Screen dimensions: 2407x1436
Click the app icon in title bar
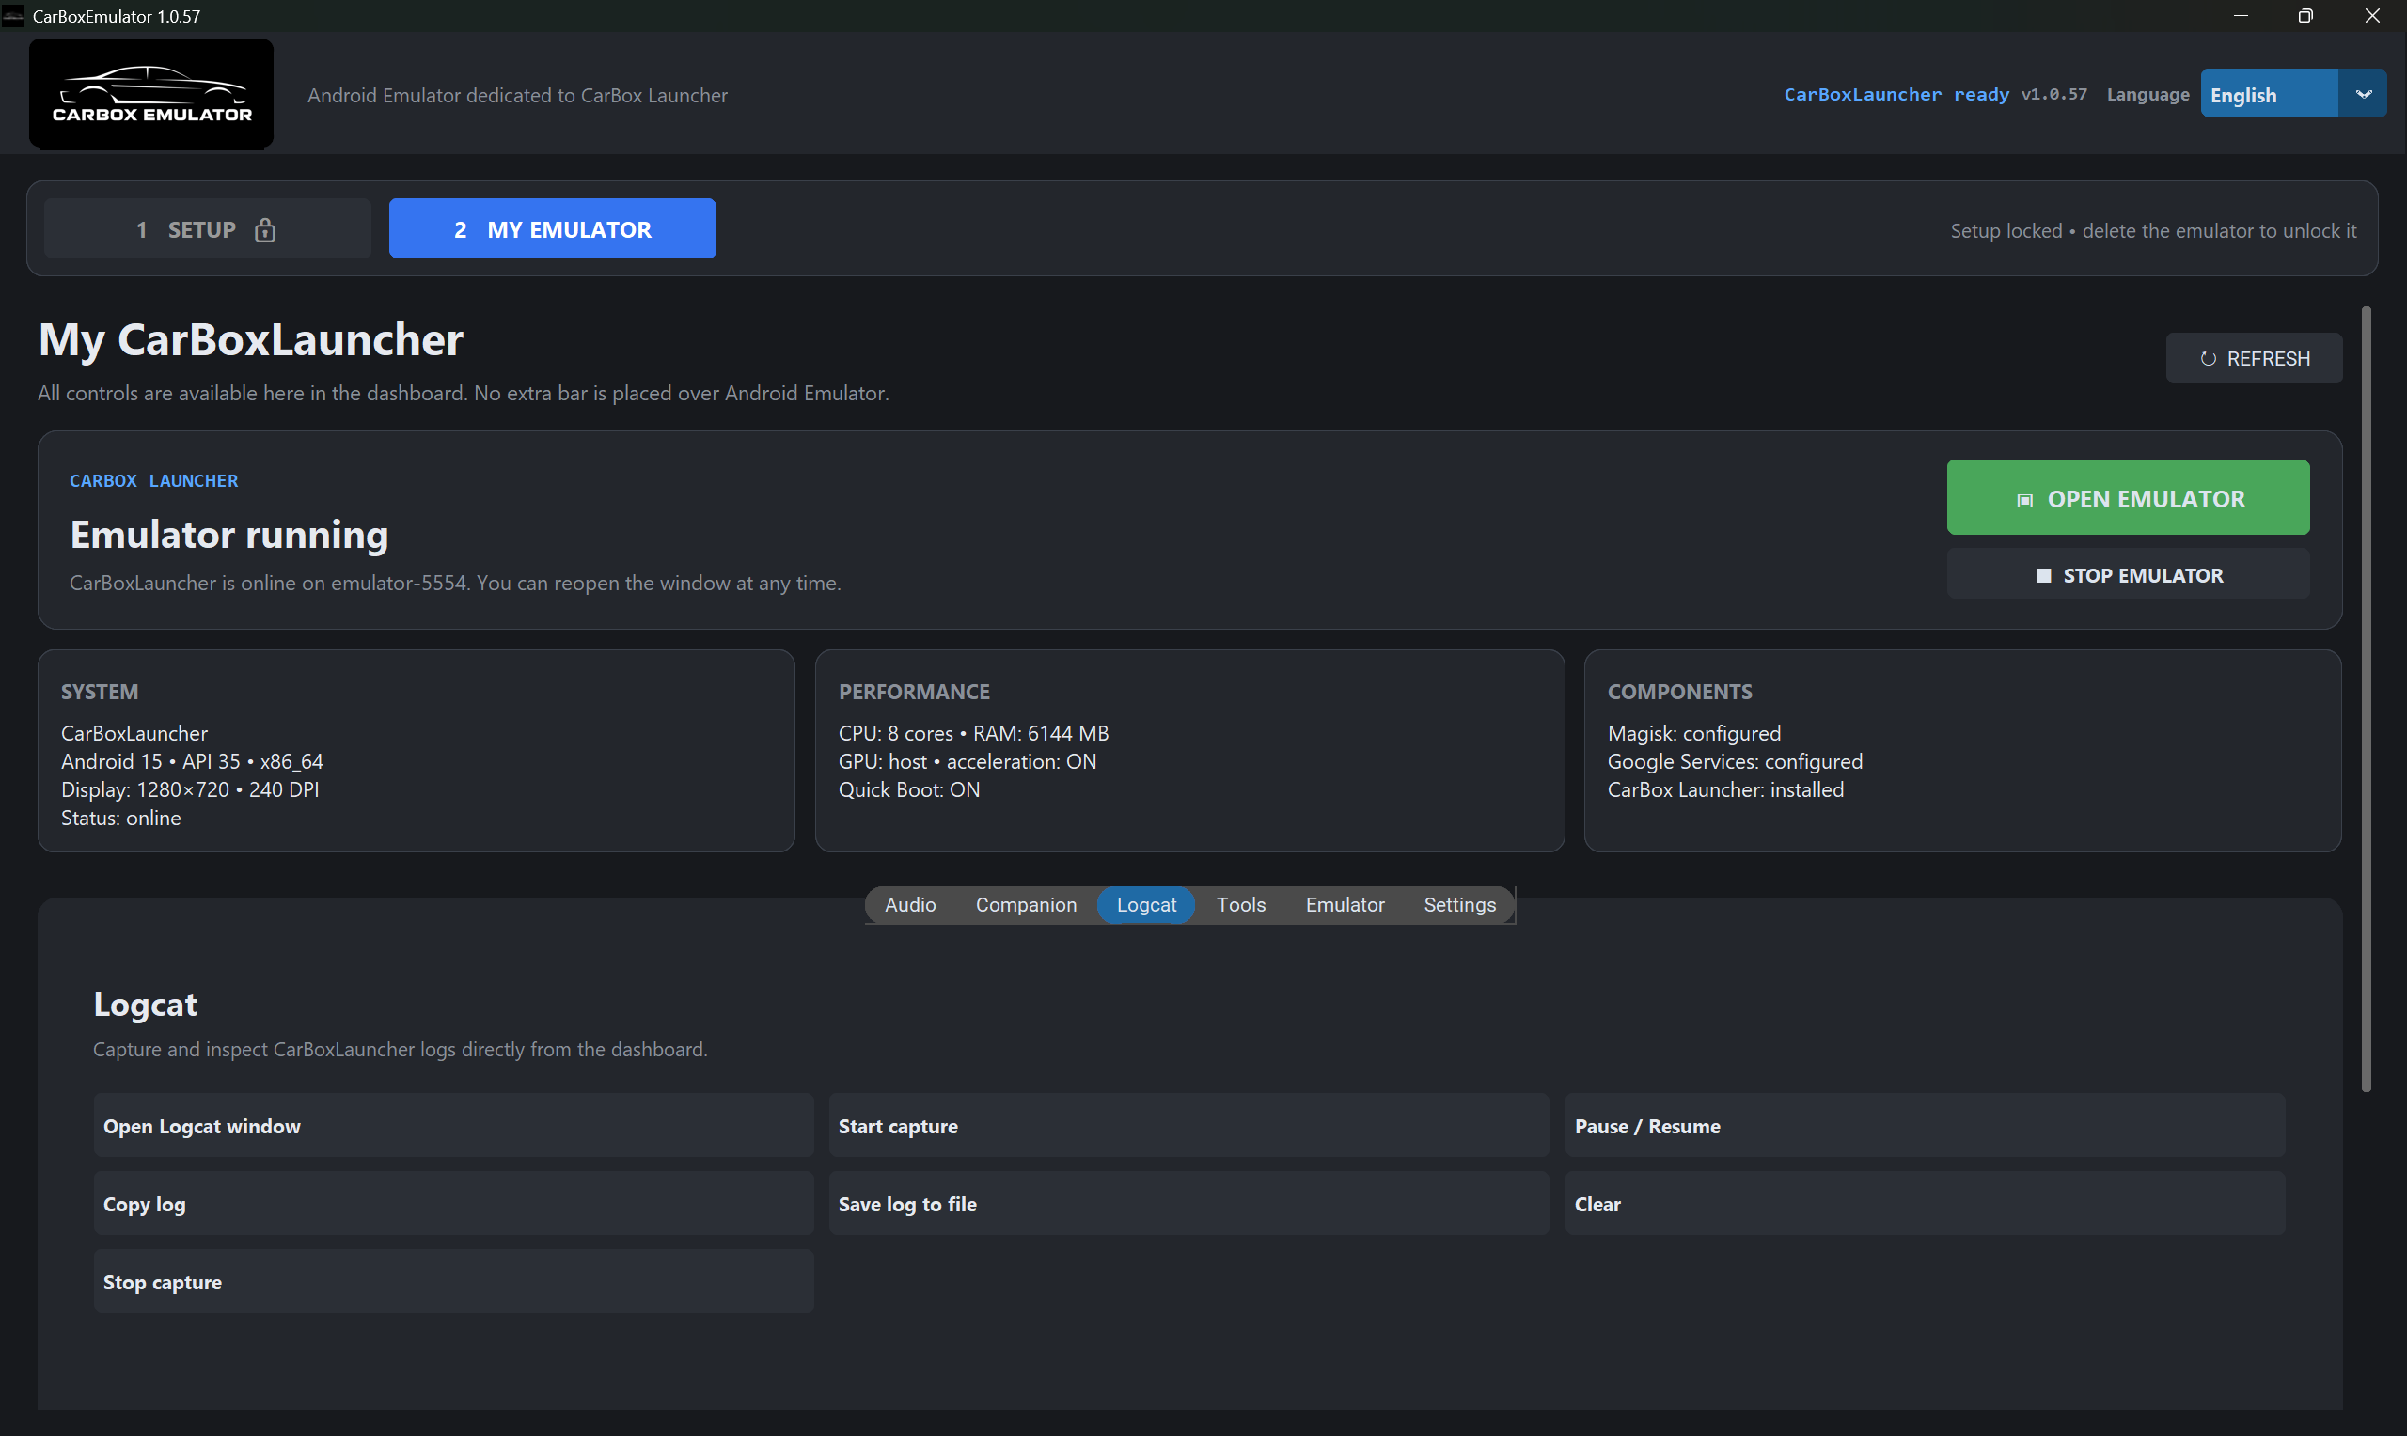(12, 15)
